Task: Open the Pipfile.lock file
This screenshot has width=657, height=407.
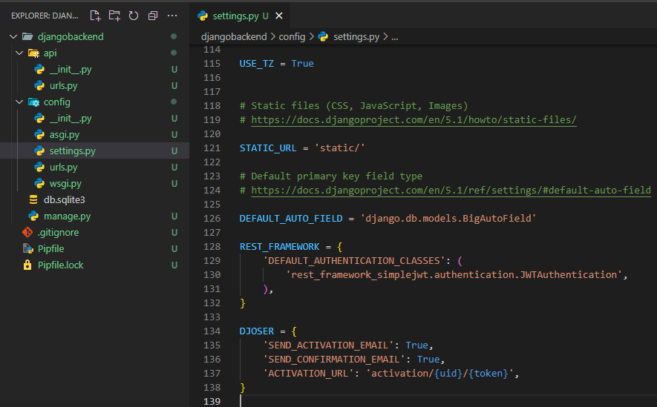Action: pyautogui.click(x=60, y=265)
